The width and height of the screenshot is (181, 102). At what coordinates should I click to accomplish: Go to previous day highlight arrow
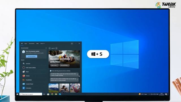pyautogui.click(x=50, y=48)
